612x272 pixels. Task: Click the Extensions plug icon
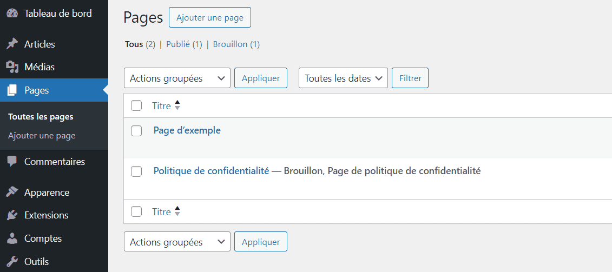coord(12,215)
